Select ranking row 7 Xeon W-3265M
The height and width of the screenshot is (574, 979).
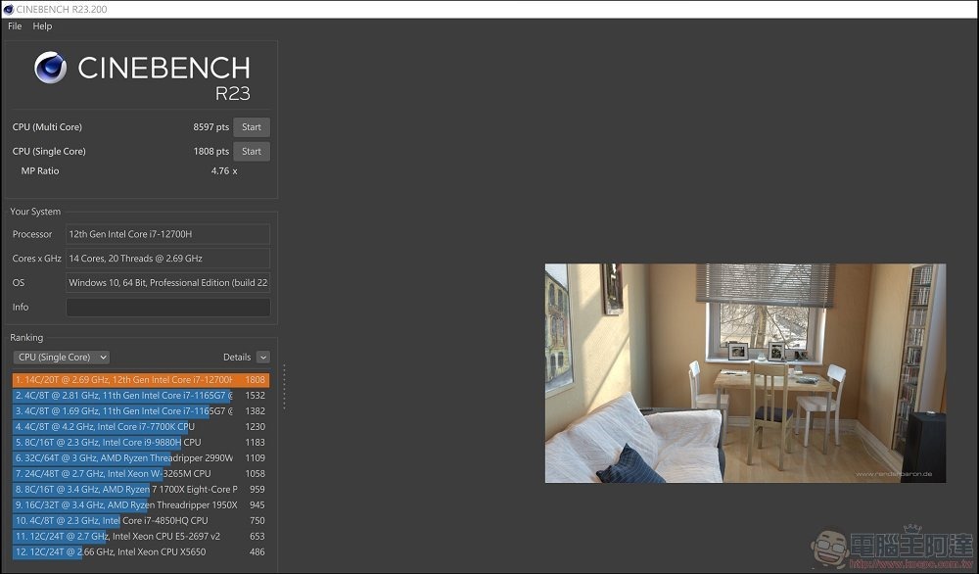pos(141,473)
